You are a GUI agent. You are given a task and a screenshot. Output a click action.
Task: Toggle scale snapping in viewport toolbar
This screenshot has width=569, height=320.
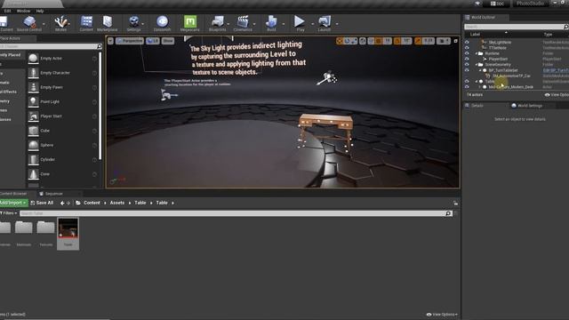[418, 41]
